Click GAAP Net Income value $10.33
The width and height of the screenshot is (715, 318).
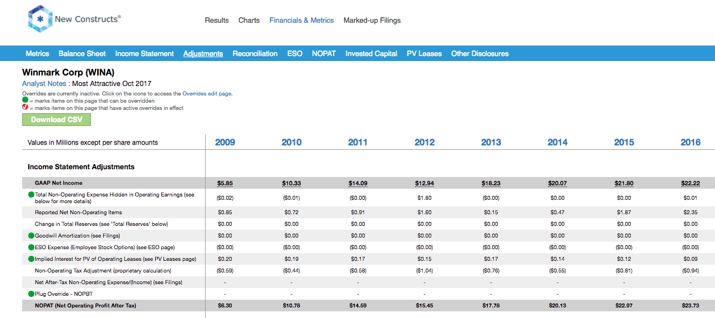click(292, 183)
